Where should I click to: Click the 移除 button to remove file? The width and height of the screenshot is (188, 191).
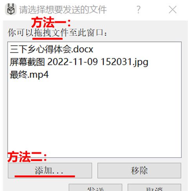(139, 171)
